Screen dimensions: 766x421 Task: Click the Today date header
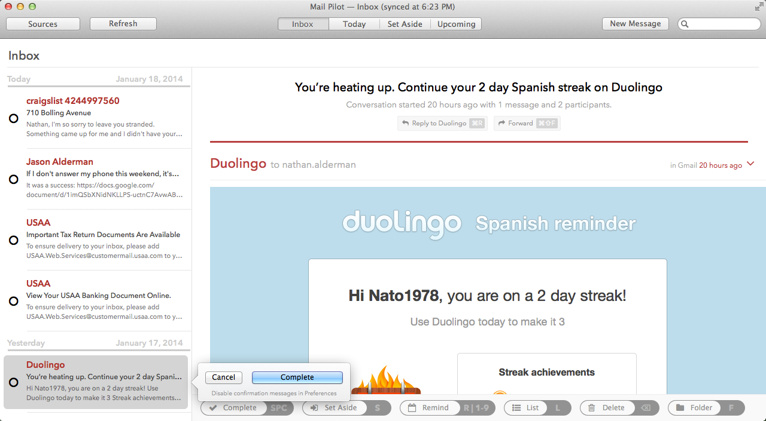19,79
